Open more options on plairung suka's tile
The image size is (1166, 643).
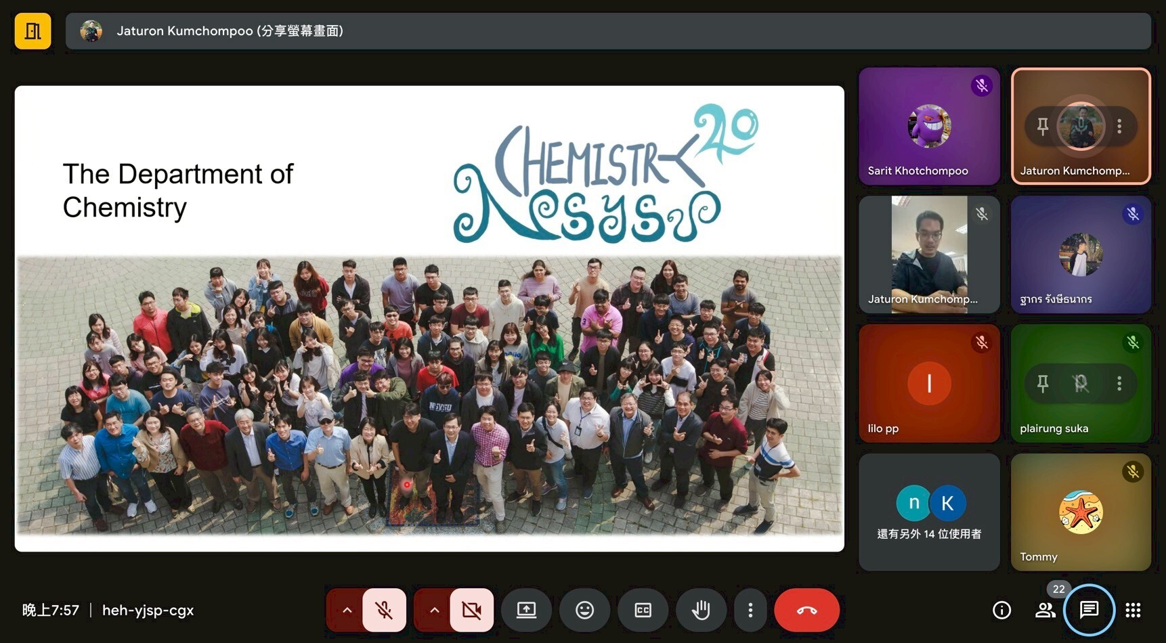(x=1119, y=384)
